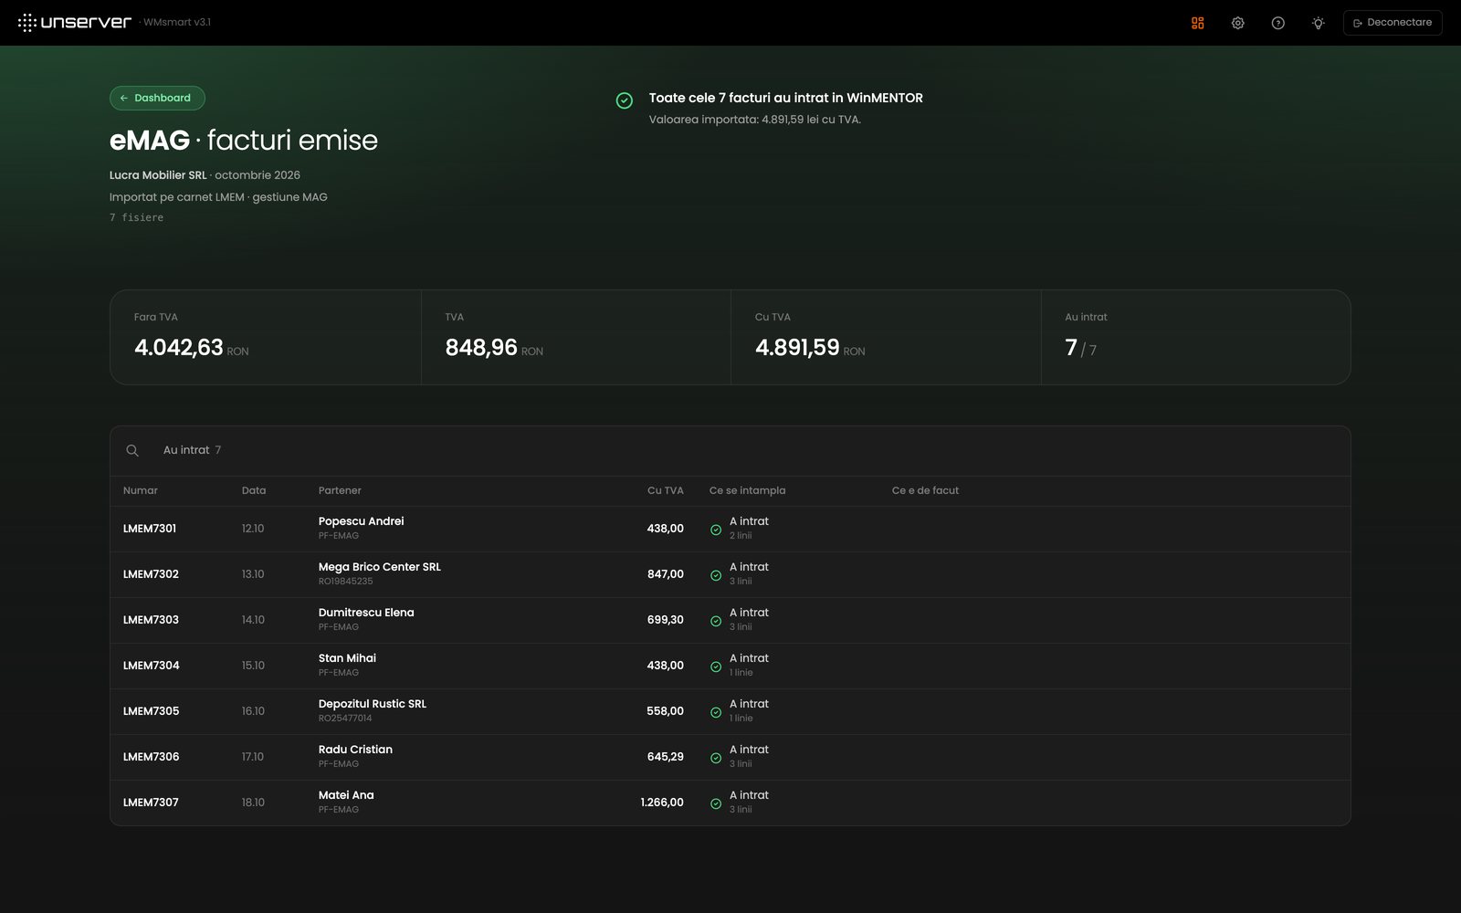The height and width of the screenshot is (913, 1461).
Task: Click the green status check for LMEM7301
Action: pyautogui.click(x=716, y=530)
